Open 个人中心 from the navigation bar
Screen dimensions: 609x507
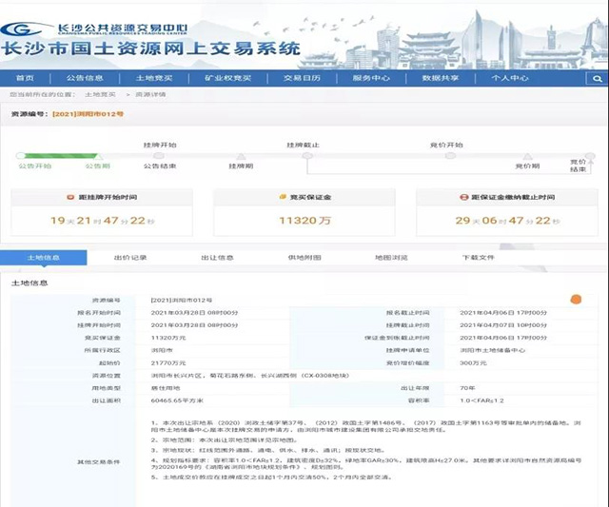coord(510,78)
